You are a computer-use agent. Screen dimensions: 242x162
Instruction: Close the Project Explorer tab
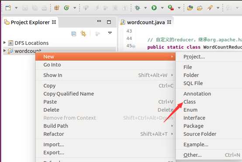point(54,22)
